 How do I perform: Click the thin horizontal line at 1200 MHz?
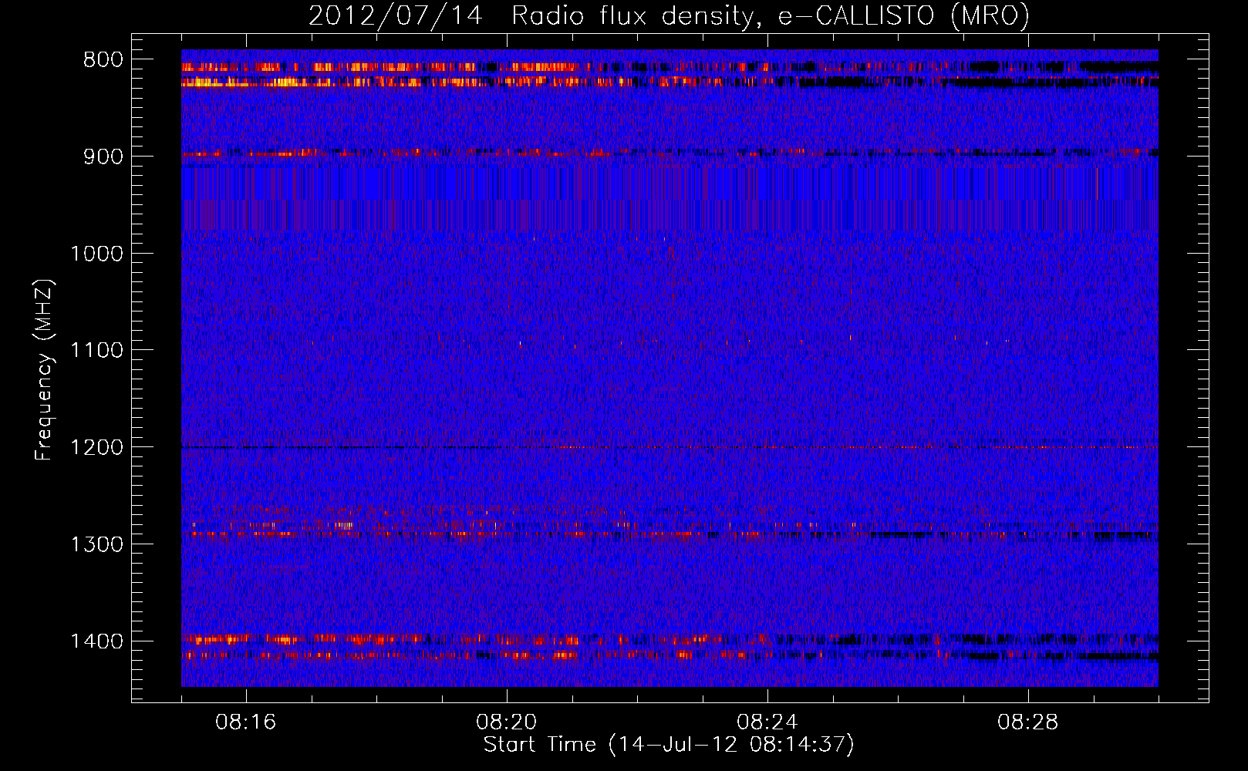[670, 447]
